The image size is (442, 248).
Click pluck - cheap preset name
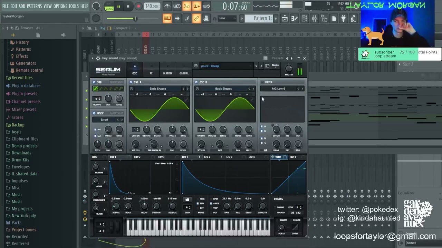point(210,66)
